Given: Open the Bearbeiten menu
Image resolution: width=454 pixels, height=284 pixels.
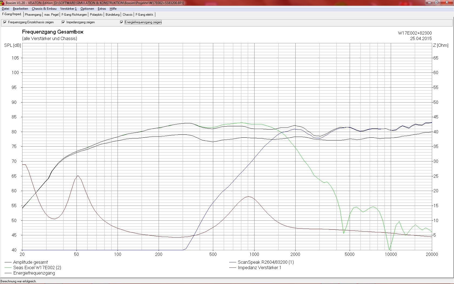Looking at the screenshot, I should coord(20,9).
